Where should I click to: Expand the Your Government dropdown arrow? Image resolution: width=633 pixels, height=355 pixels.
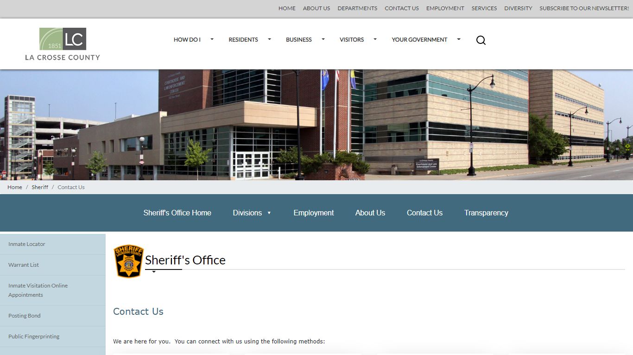coord(459,39)
